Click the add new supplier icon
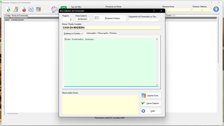 (x=8, y=10)
